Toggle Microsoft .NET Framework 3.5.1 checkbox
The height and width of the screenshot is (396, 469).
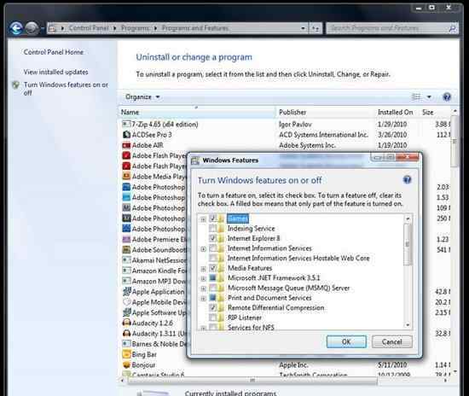[x=212, y=277]
